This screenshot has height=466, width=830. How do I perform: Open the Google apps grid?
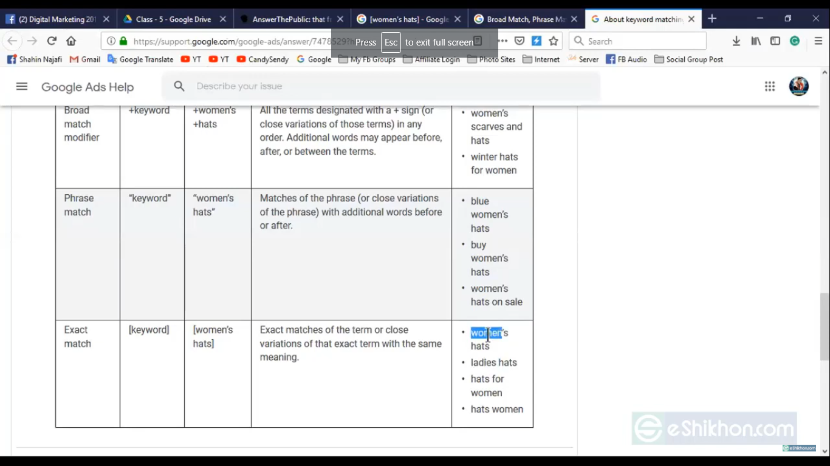(770, 86)
